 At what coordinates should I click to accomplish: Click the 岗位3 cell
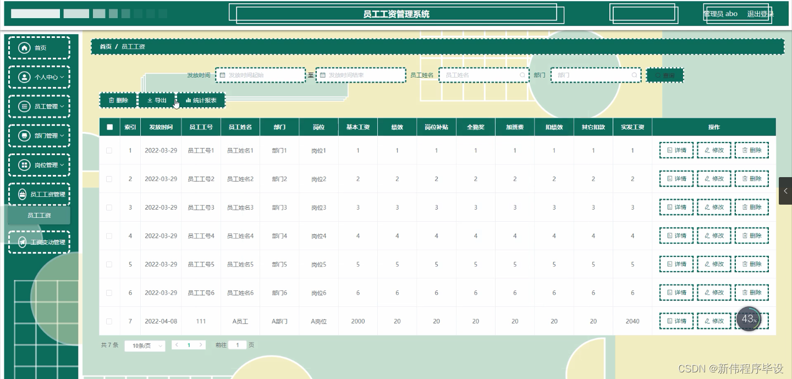pos(319,207)
